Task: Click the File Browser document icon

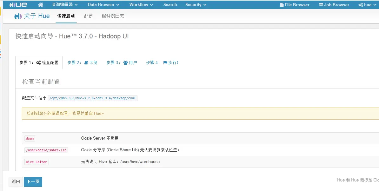Action: (x=282, y=5)
